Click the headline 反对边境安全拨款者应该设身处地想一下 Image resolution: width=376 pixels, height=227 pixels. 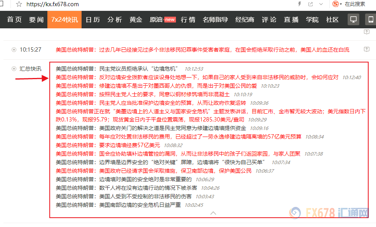(x=197, y=77)
